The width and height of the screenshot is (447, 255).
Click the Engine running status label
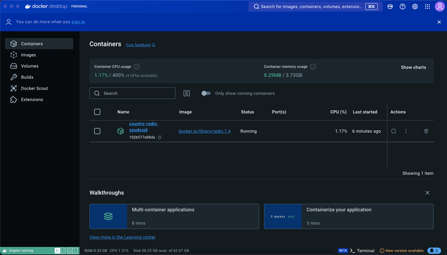pyautogui.click(x=21, y=251)
